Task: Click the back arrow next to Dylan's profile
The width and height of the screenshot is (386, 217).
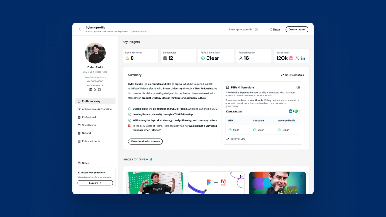Action: pos(79,29)
